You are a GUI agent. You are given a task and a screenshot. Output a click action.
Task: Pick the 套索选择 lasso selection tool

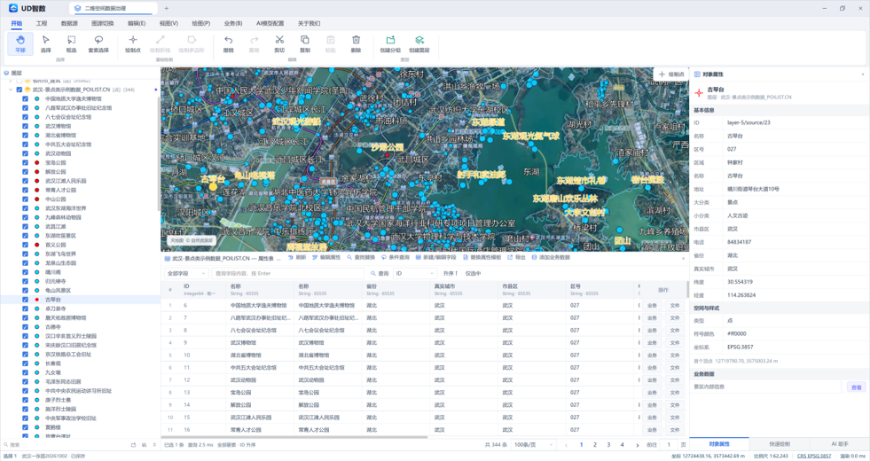point(98,43)
